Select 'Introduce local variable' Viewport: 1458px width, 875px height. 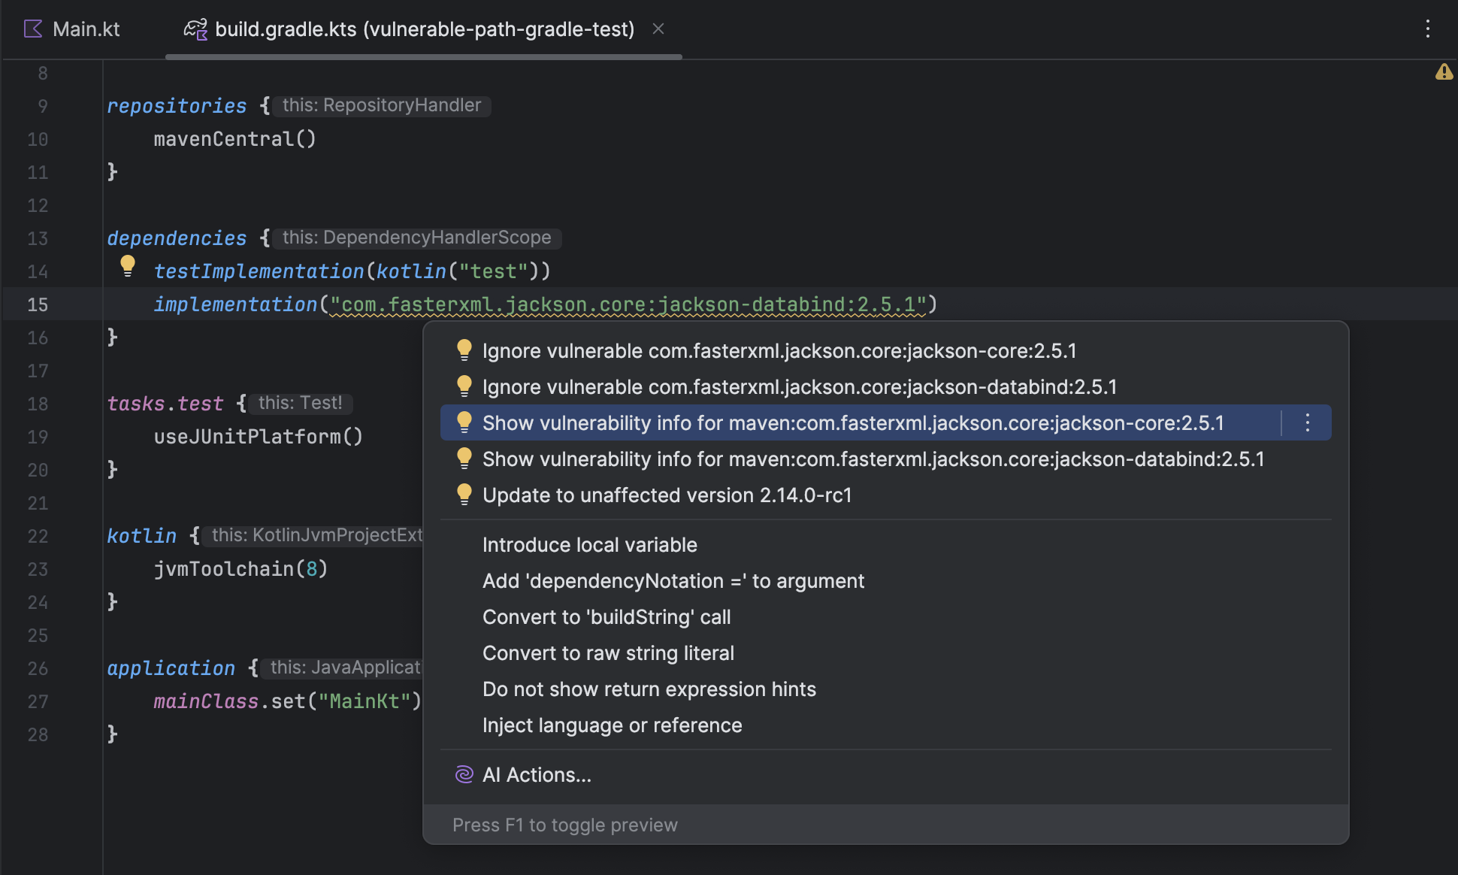coord(589,544)
